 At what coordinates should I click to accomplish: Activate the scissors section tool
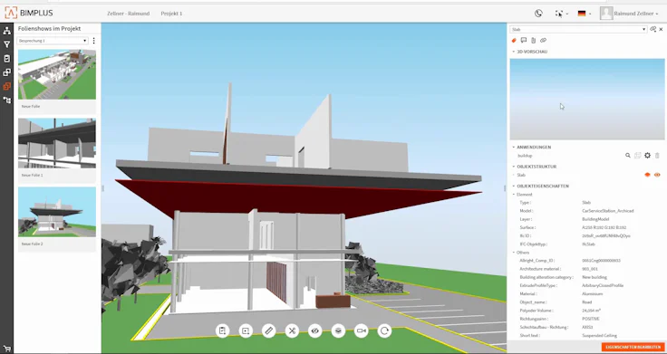pos(292,330)
